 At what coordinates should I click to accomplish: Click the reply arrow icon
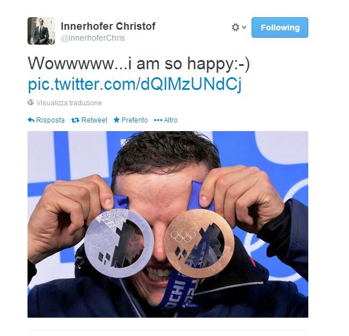pyautogui.click(x=31, y=120)
